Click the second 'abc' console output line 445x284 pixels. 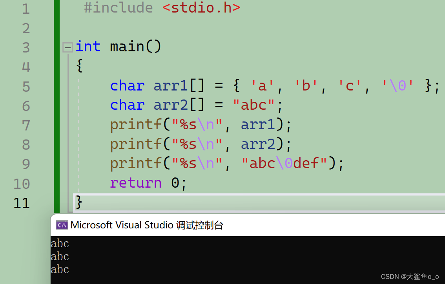coord(60,257)
